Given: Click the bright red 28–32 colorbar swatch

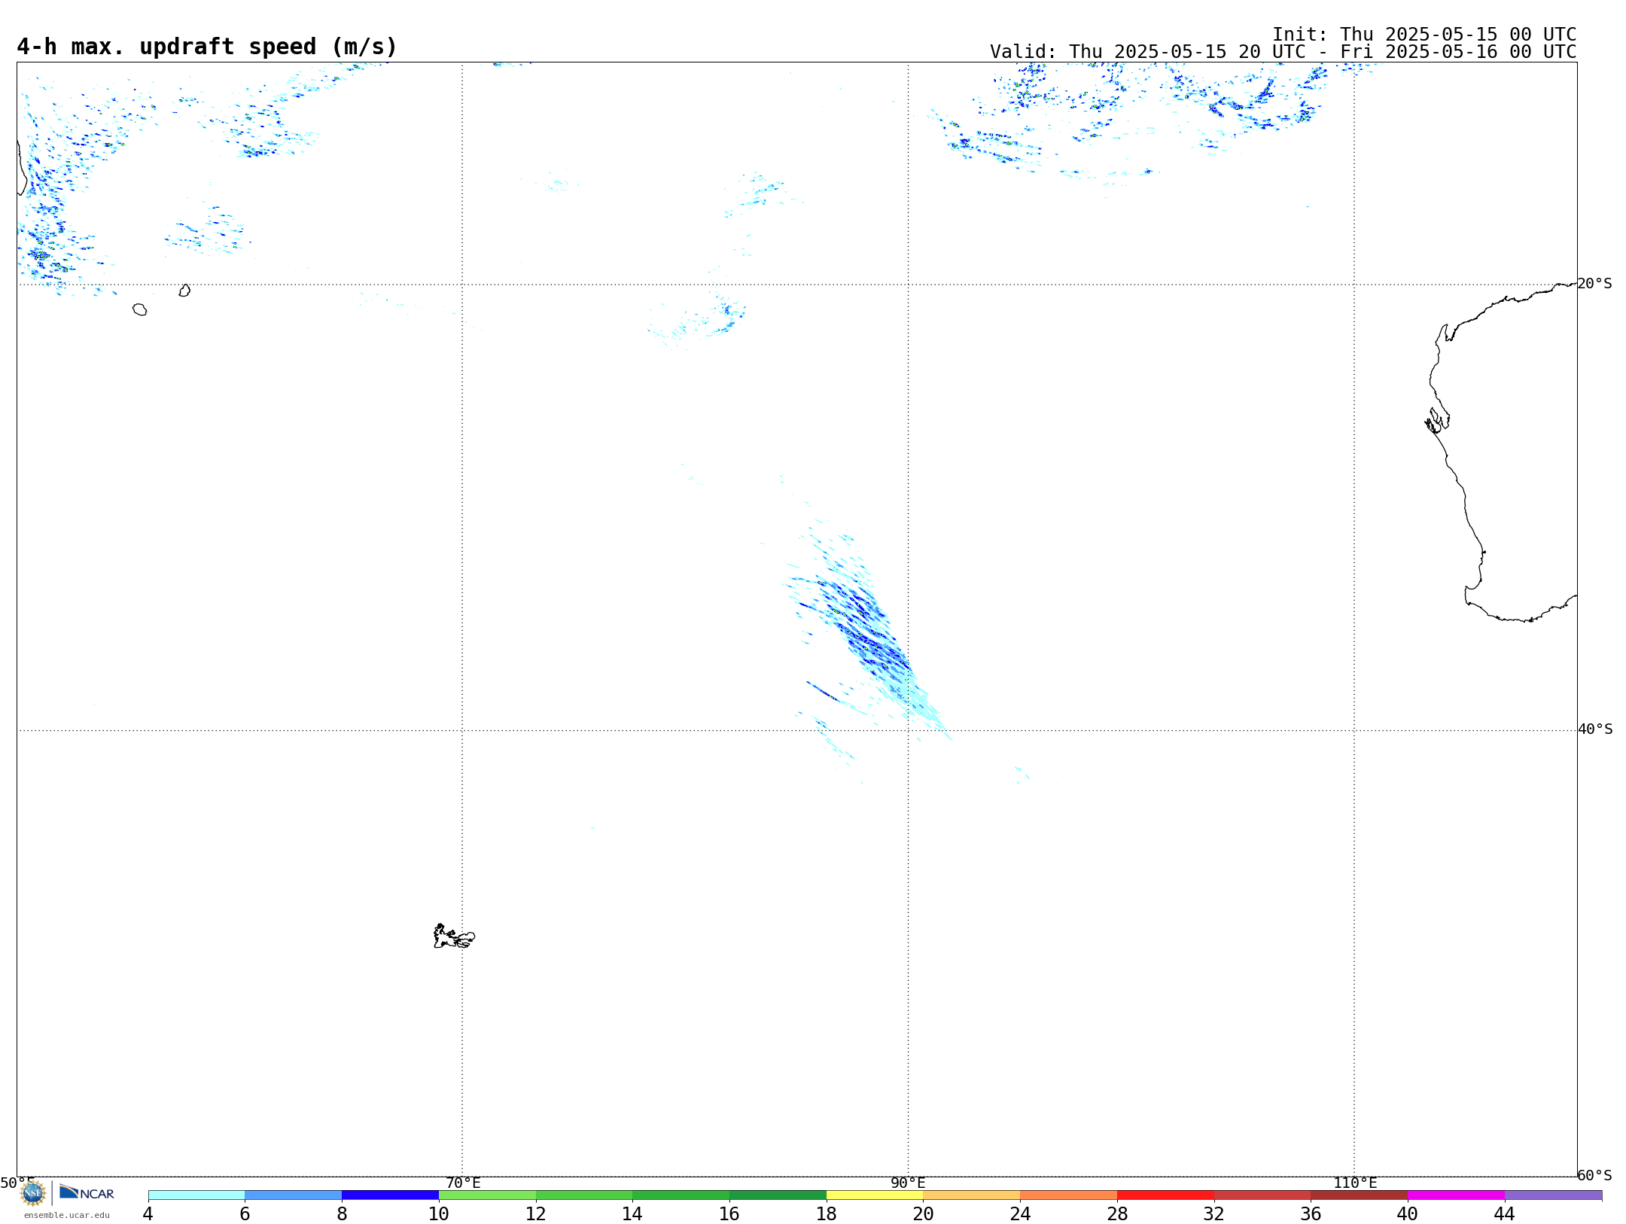Looking at the screenshot, I should click(1165, 1195).
